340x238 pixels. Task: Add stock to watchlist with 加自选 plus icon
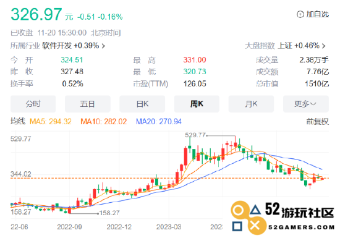point(313,14)
